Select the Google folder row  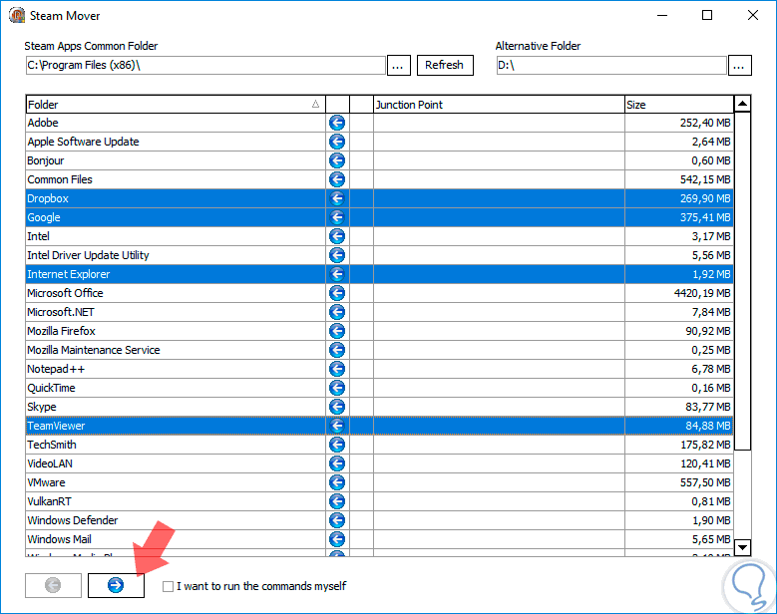click(x=380, y=217)
